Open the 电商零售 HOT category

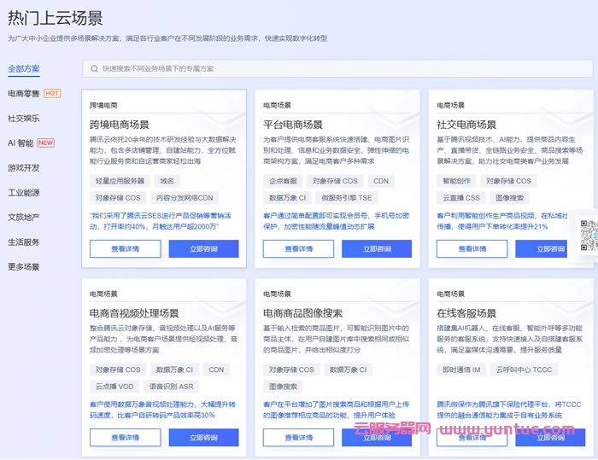(x=24, y=93)
